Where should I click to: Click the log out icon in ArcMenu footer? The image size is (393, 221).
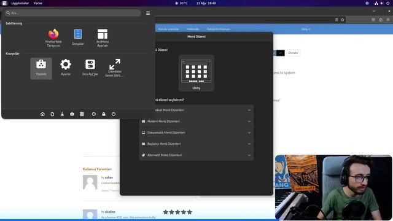[x=94, y=114]
